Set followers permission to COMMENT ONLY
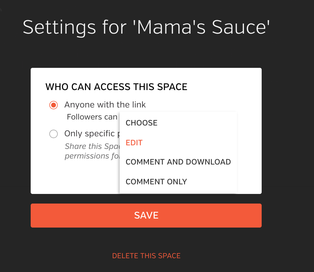Viewport: 314px width, 272px height. tap(156, 182)
